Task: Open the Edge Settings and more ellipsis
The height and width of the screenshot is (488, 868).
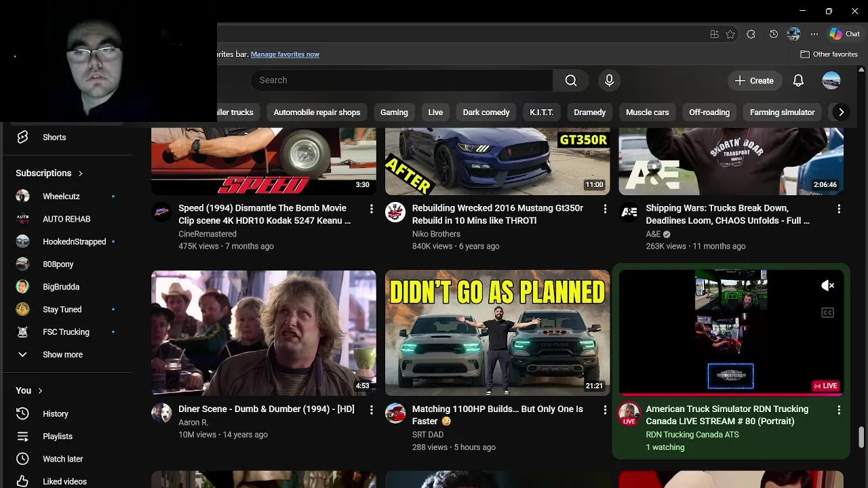Action: (x=814, y=34)
